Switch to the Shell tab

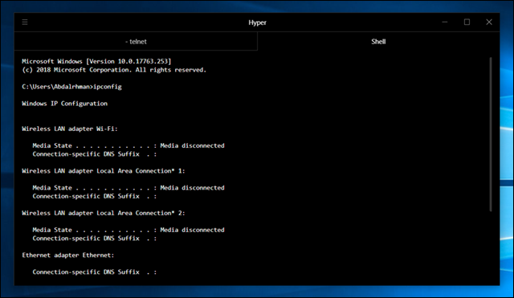pos(378,42)
